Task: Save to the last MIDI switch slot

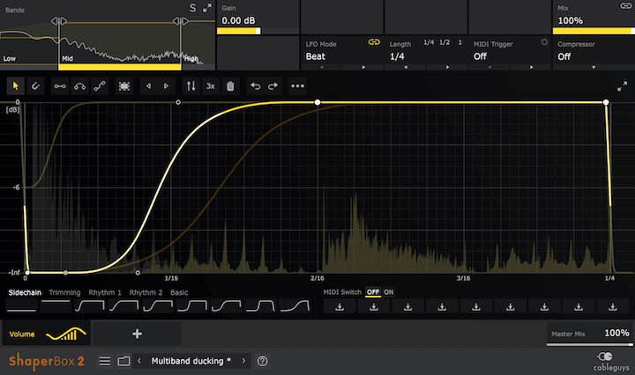Action: coord(613,306)
